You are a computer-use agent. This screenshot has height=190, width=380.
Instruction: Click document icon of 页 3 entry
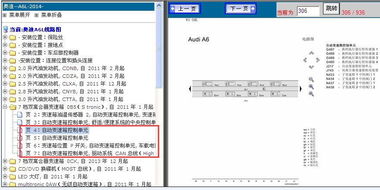tap(20, 123)
